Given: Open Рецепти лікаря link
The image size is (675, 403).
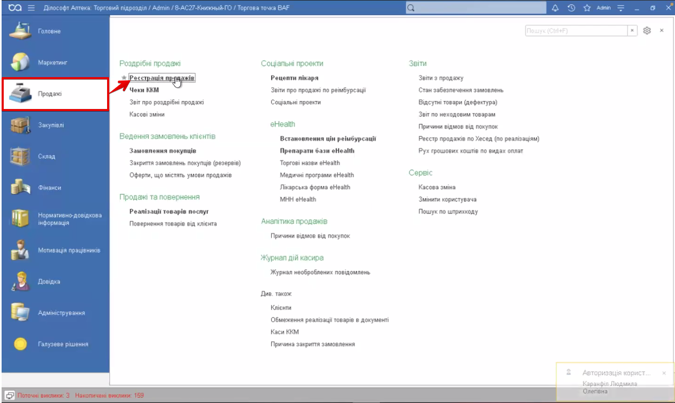Looking at the screenshot, I should tap(294, 78).
